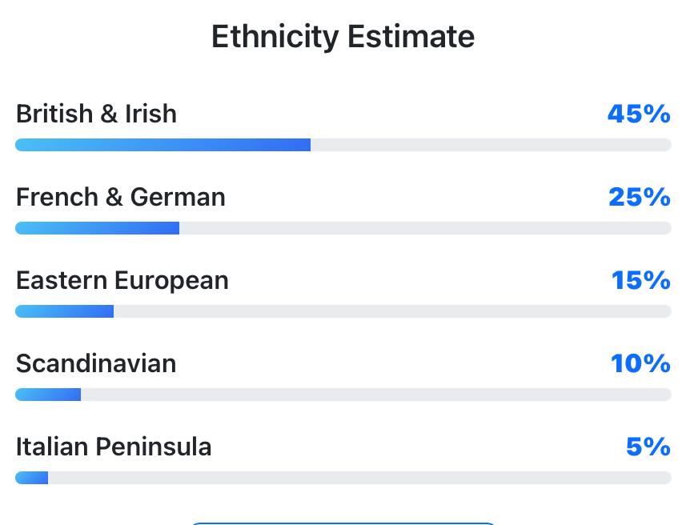The image size is (690, 525).
Task: Click the empty gray Scandinavian track
Action: tap(375, 395)
